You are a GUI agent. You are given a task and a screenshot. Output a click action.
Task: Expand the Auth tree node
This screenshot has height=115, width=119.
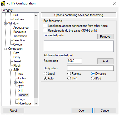pyautogui.click(x=15, y=82)
